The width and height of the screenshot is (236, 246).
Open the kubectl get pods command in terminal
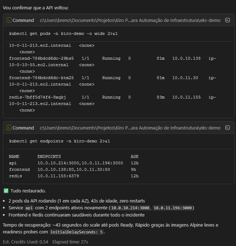[227, 20]
